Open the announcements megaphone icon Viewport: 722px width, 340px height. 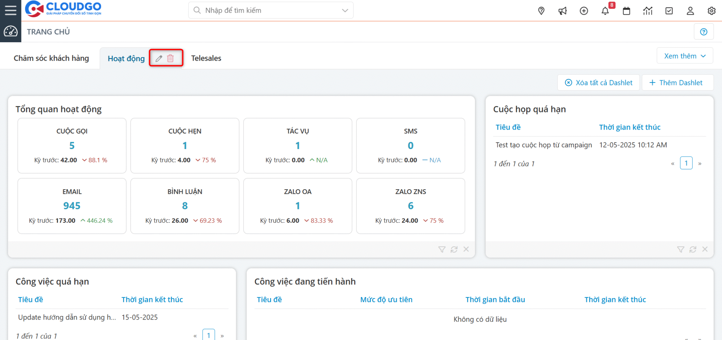pyautogui.click(x=562, y=11)
